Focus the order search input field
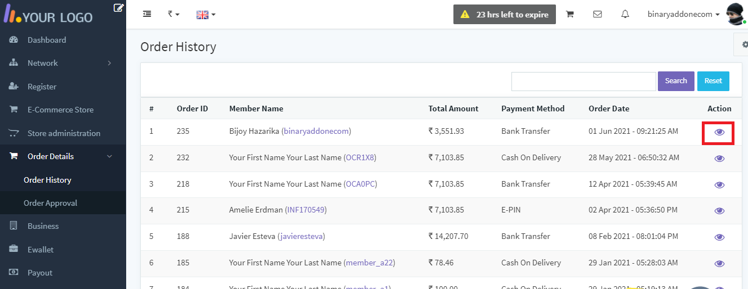The image size is (748, 289). pos(584,81)
